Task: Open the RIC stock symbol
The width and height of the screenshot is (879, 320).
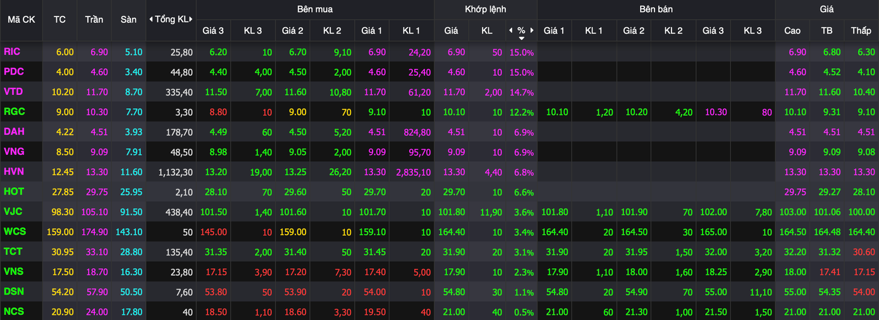Action: 12,52
